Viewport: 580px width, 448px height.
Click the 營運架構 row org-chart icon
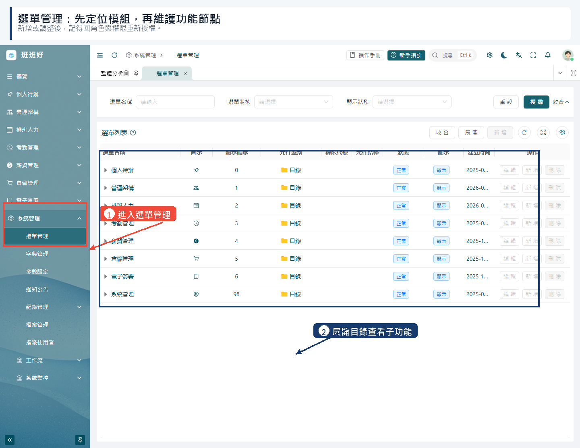point(196,188)
